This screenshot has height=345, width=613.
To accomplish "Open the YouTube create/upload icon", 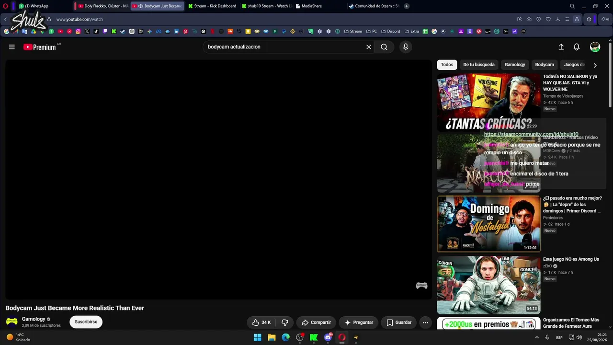I will coord(561,47).
